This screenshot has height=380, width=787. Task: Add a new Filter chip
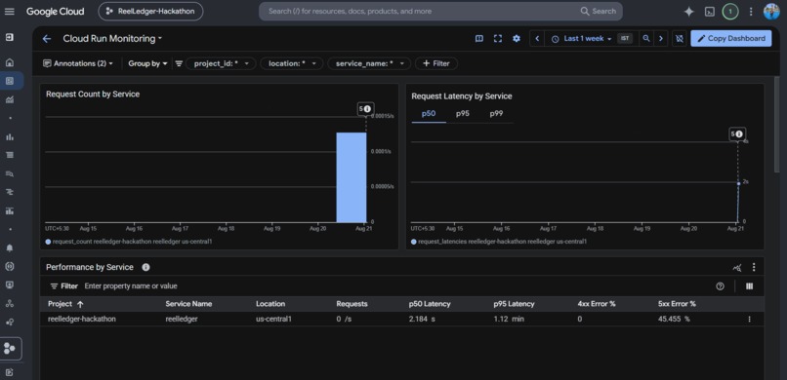tap(436, 63)
